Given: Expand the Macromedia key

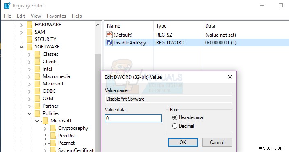Looking at the screenshot, I should (x=29, y=77).
